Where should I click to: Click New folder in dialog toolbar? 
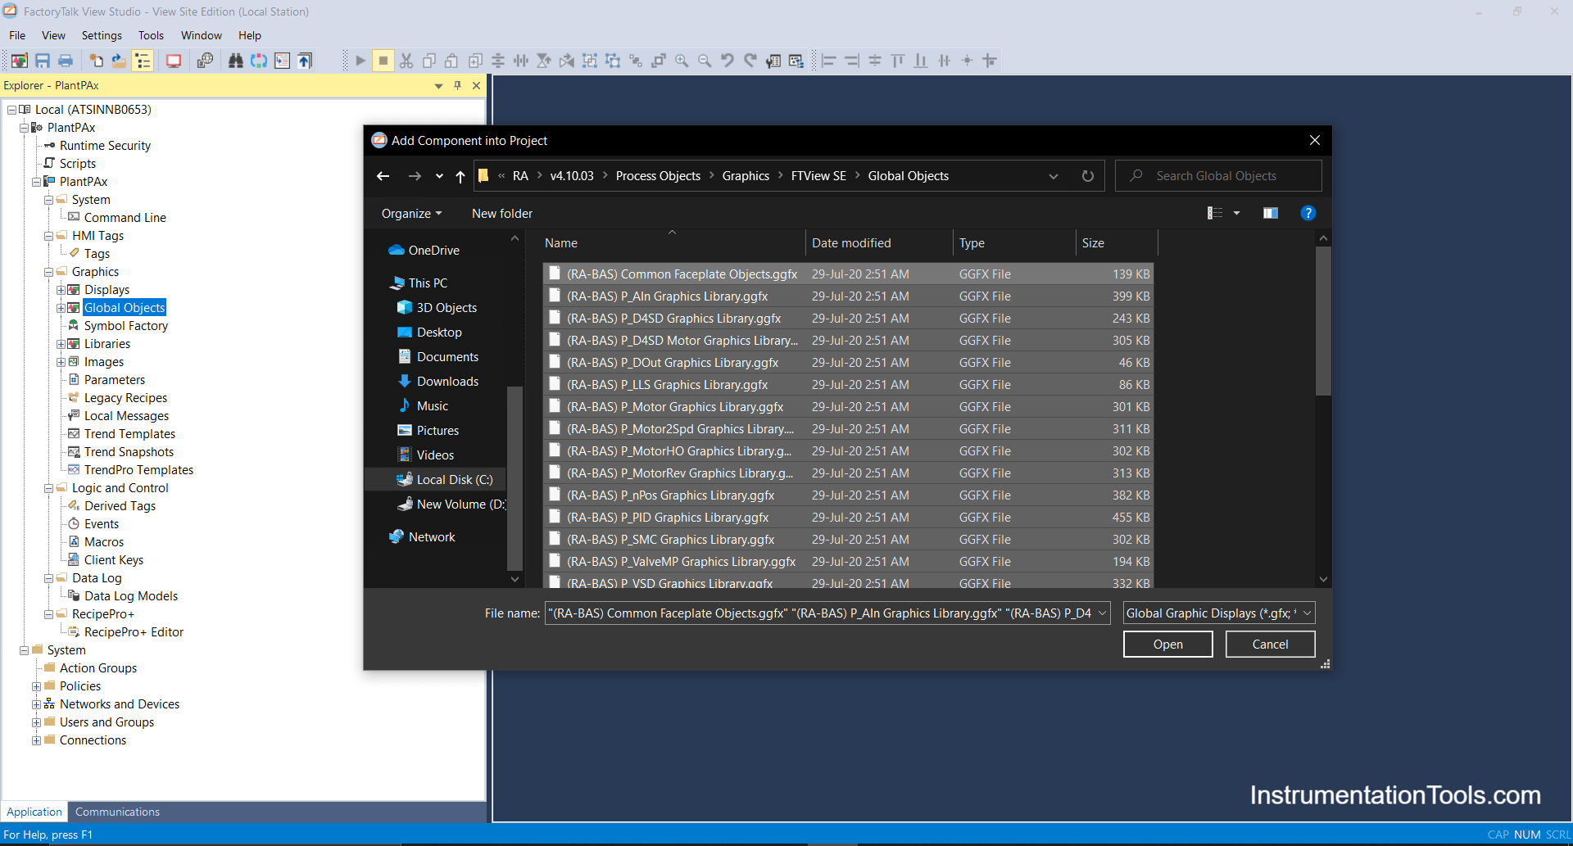pyautogui.click(x=502, y=213)
